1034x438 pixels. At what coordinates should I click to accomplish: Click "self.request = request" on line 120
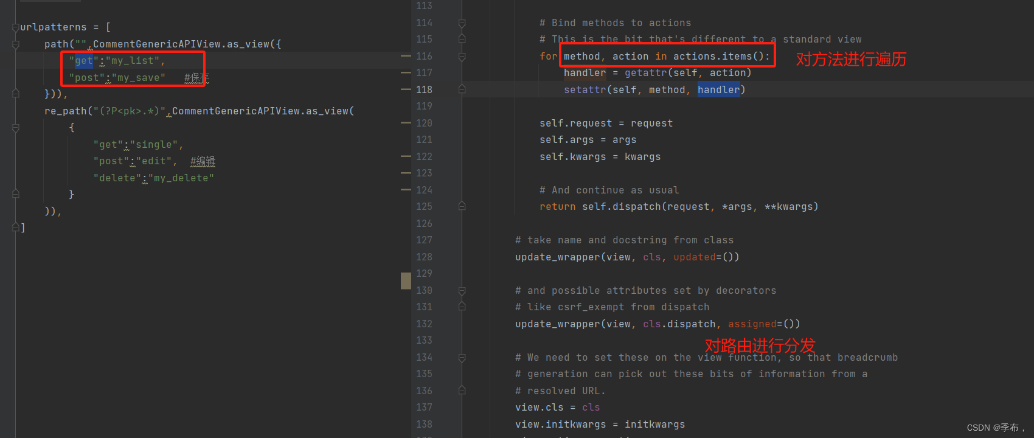[606, 123]
